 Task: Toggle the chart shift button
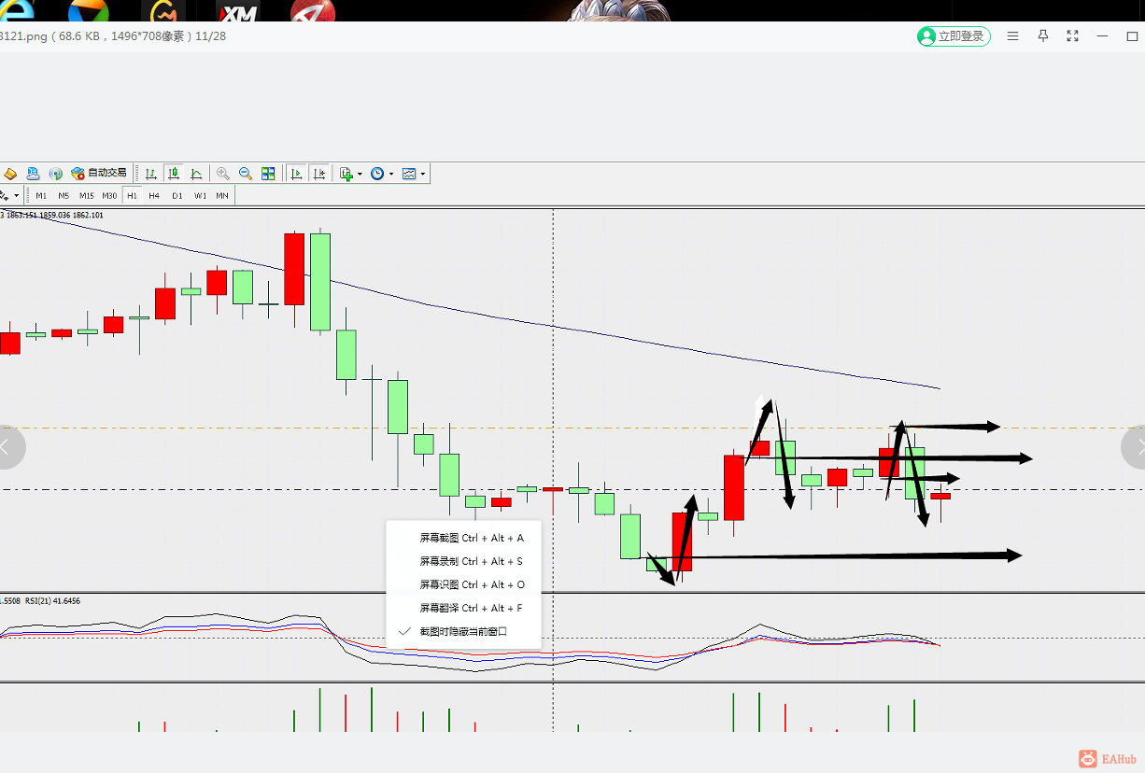click(x=319, y=174)
